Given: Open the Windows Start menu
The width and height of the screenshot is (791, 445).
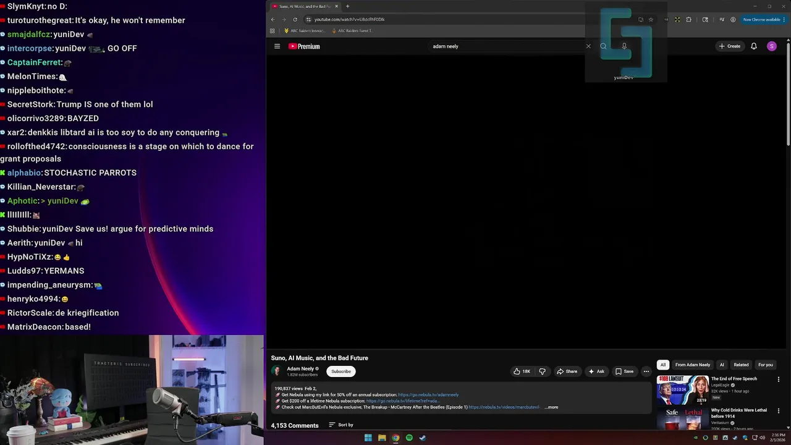Looking at the screenshot, I should (x=368, y=438).
